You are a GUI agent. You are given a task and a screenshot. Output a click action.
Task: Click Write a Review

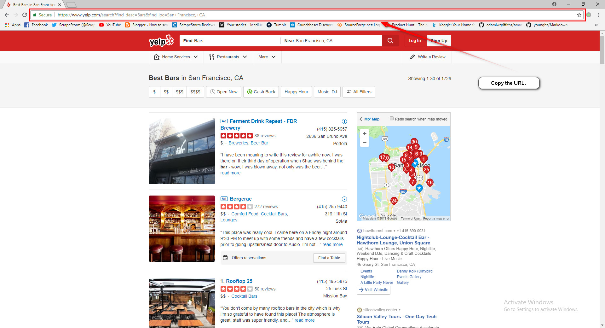point(428,57)
